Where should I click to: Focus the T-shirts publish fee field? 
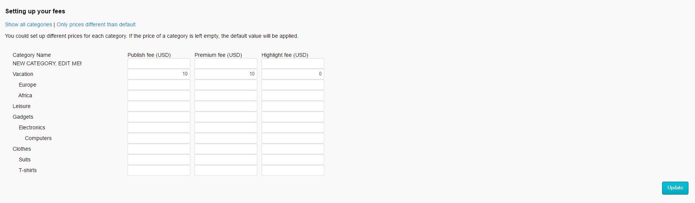pyautogui.click(x=159, y=170)
